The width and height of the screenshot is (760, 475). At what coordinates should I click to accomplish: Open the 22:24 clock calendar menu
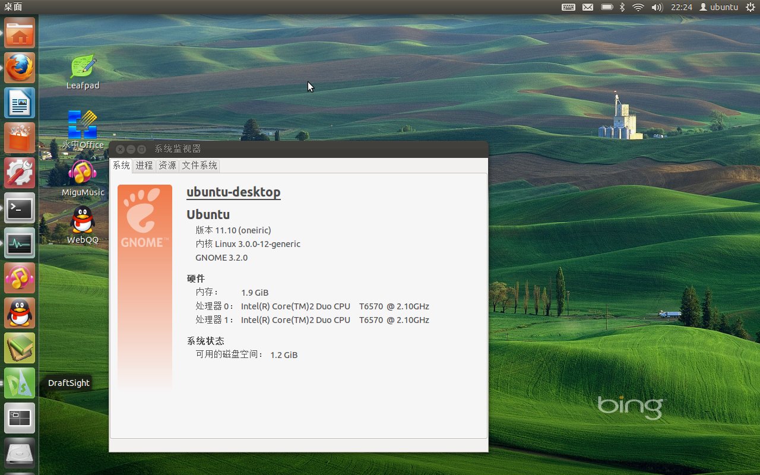point(682,7)
